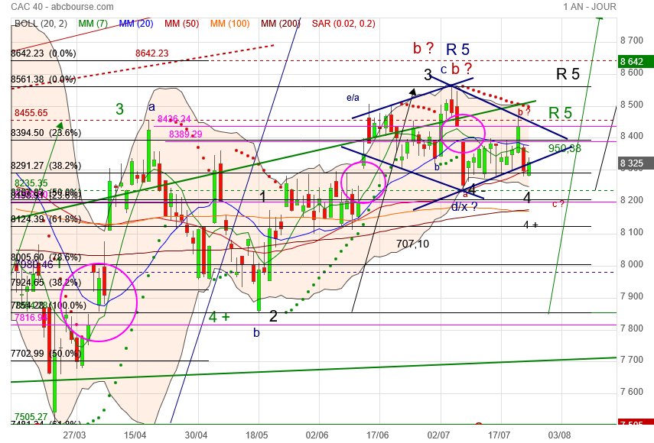Click the 8 500 price axis value

[x=632, y=105]
